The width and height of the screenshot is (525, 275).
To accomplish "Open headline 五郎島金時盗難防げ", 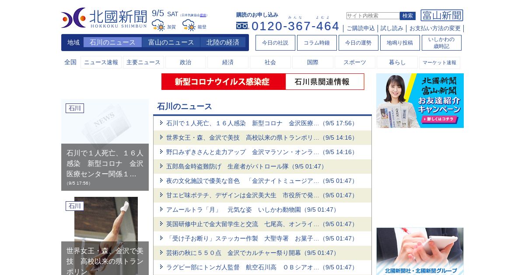I will [246, 166].
